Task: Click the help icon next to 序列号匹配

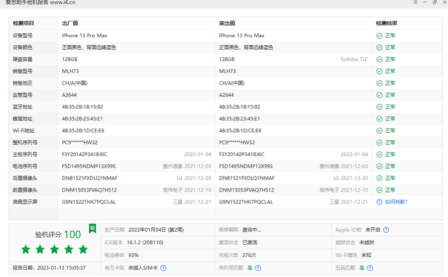Action: pos(258,268)
